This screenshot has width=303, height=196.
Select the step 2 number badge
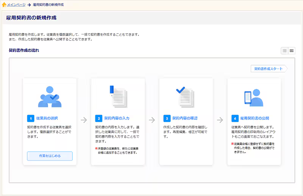(98, 118)
